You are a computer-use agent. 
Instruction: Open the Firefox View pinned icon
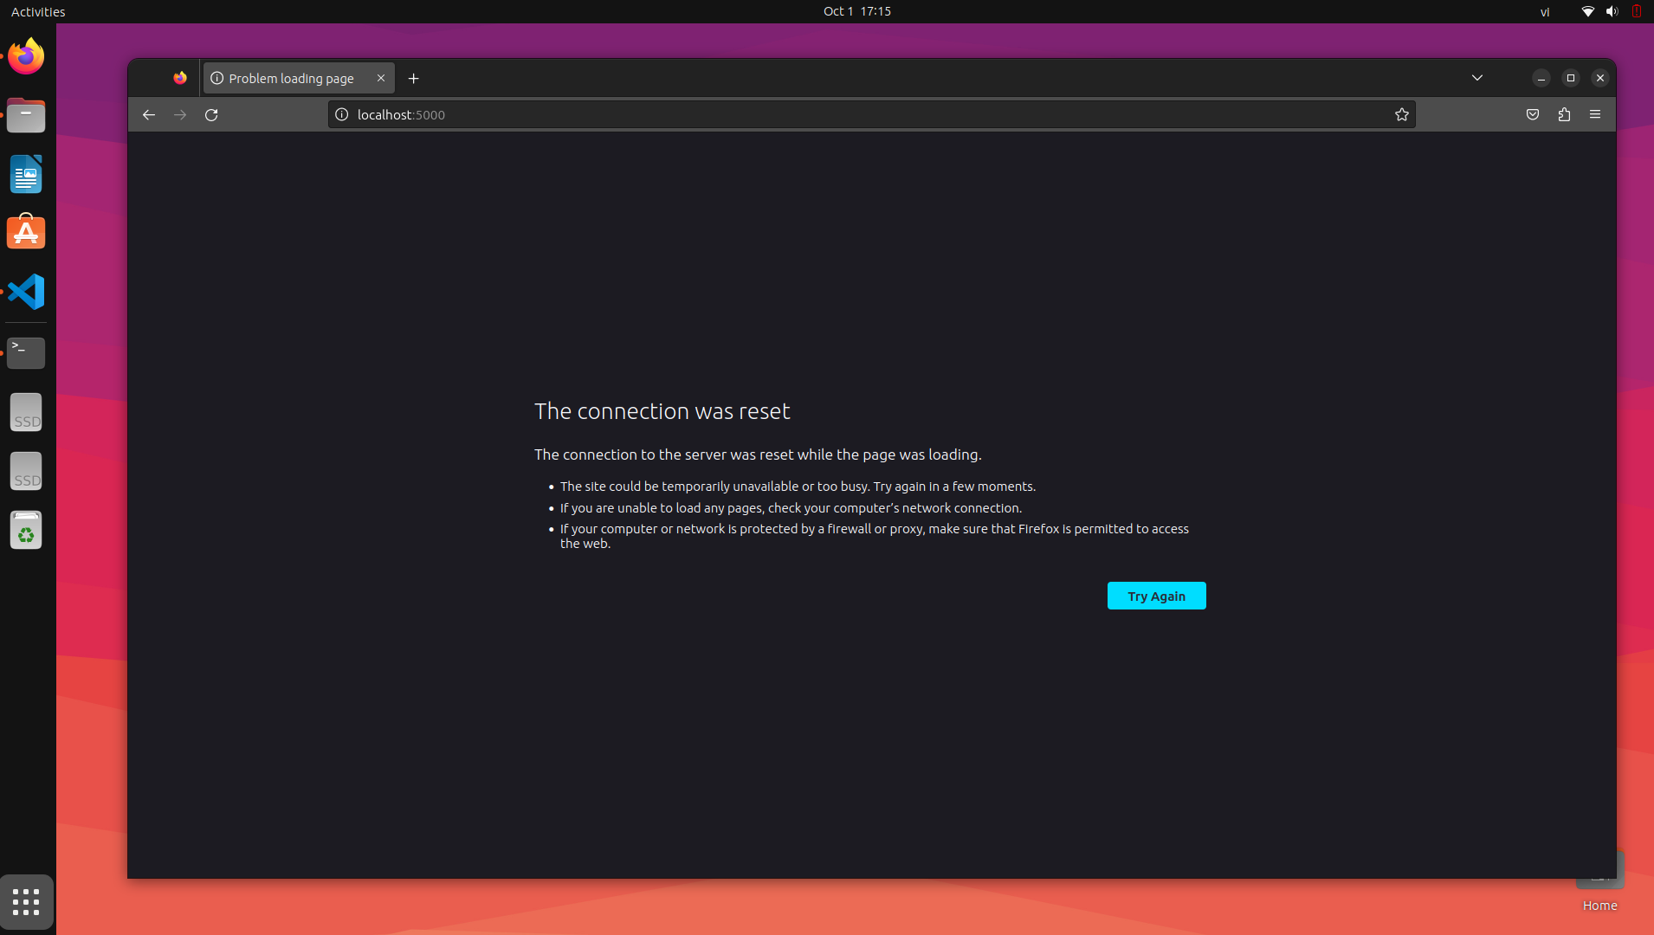coord(180,78)
